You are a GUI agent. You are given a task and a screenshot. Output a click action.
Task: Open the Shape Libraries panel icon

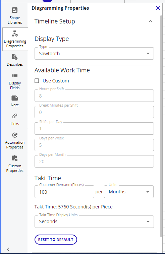[x=15, y=10]
